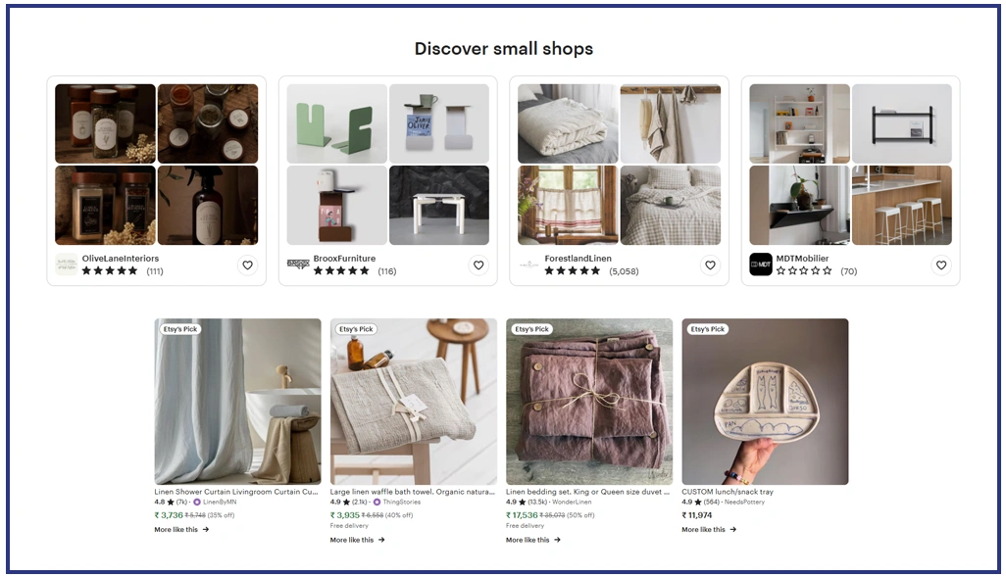1006x577 pixels.
Task: Open More like this under bedding set
Action: (x=533, y=540)
